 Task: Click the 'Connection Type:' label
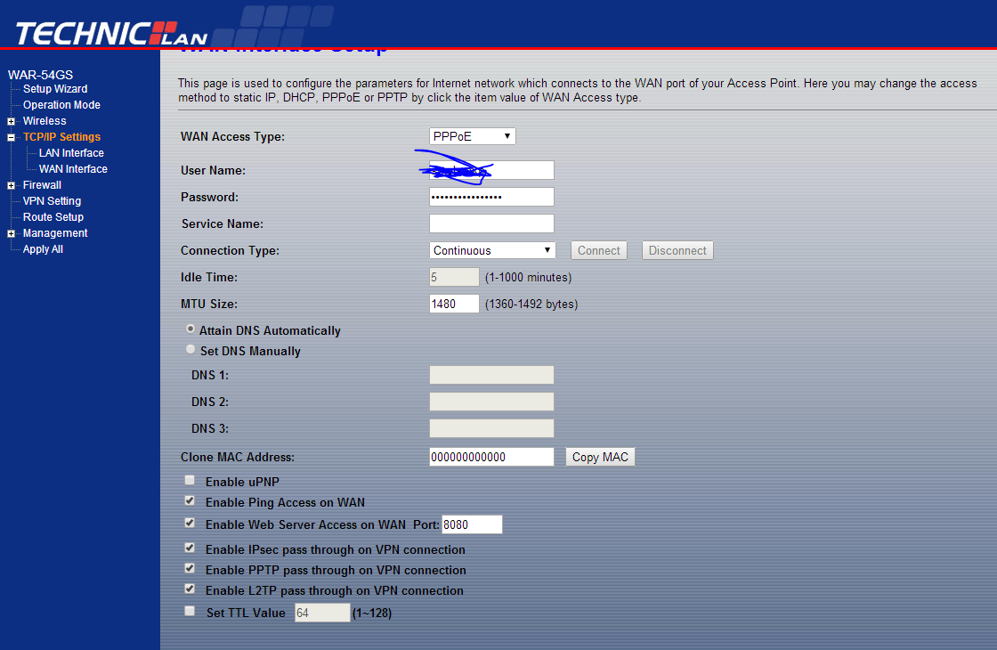(231, 250)
